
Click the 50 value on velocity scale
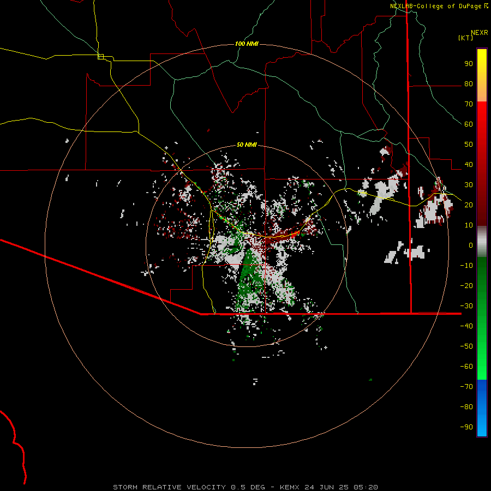click(469, 145)
